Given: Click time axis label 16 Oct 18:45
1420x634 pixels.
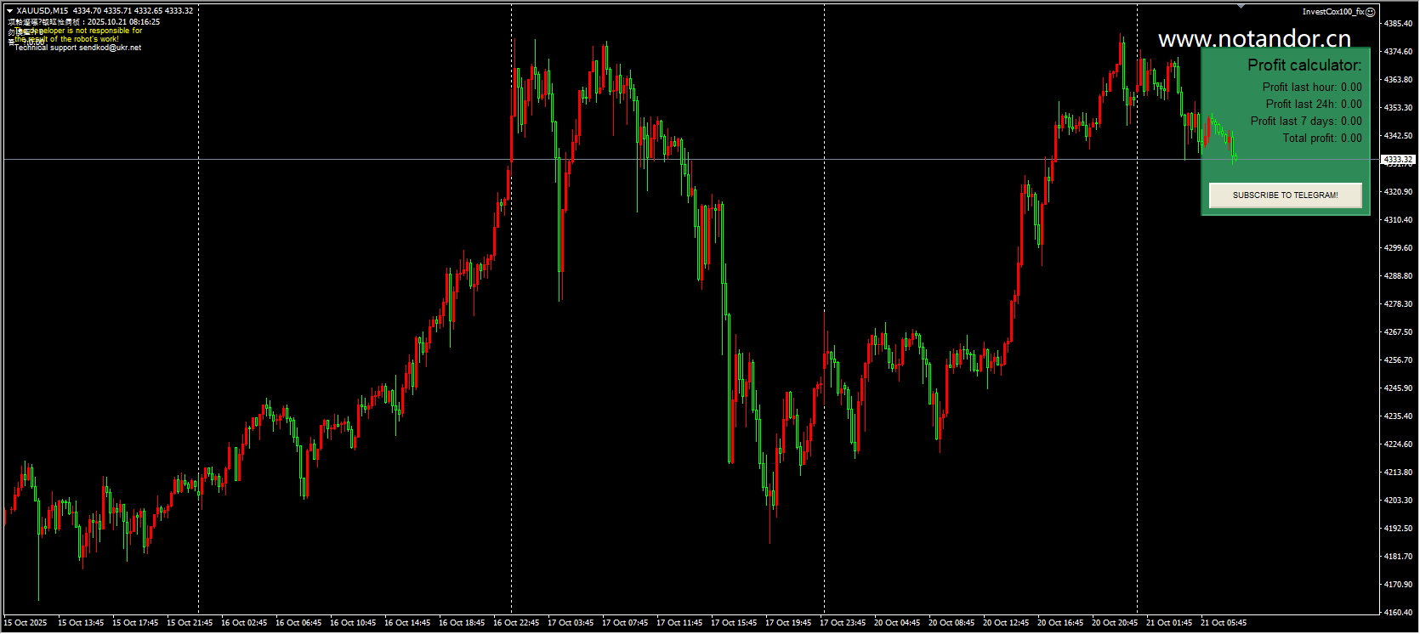Looking at the screenshot, I should tap(462, 623).
